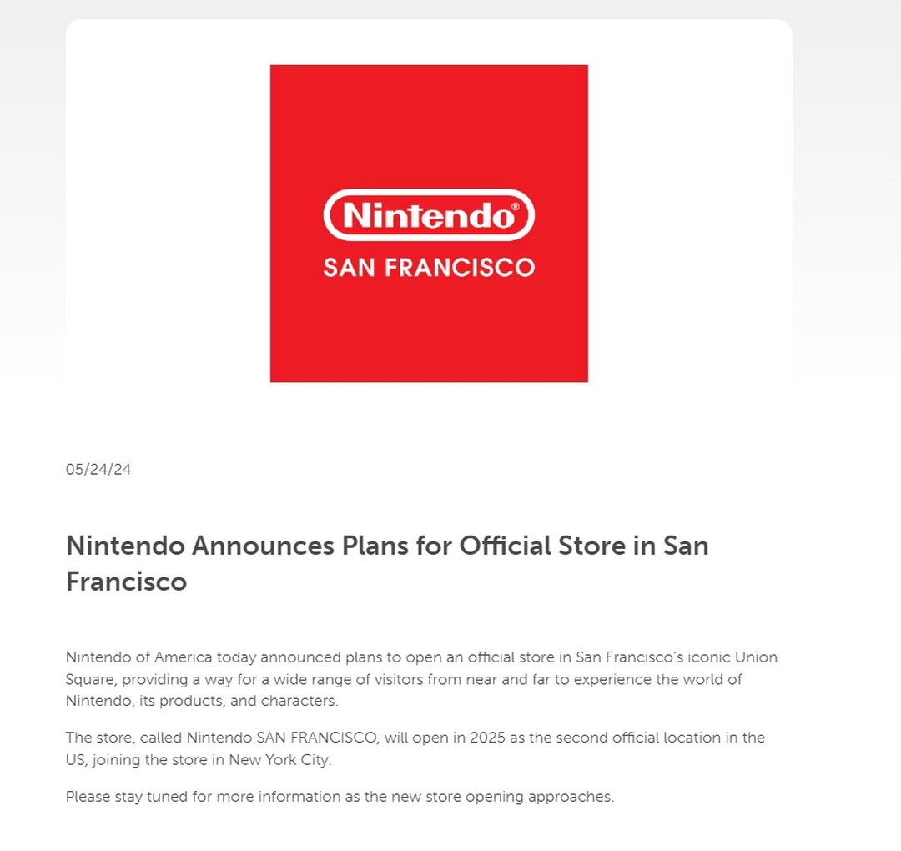Click the Please stay tuned sentence
The width and height of the screenshot is (901, 851).
click(x=340, y=797)
